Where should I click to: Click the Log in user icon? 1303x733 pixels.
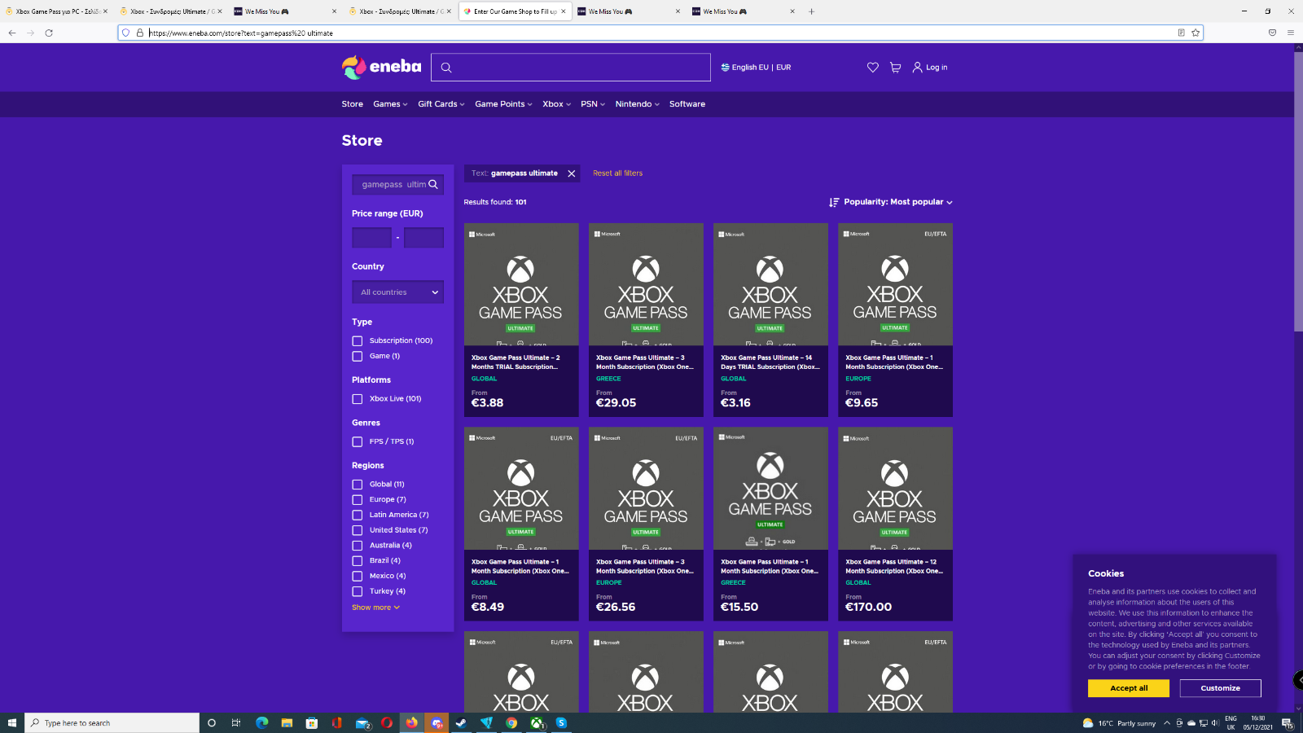(x=917, y=68)
